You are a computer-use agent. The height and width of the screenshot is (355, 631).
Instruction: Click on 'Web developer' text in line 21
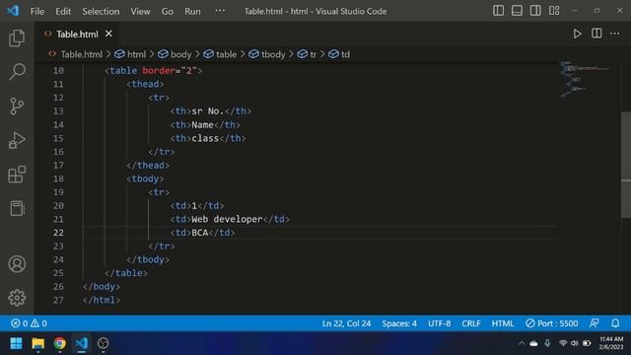(x=227, y=219)
